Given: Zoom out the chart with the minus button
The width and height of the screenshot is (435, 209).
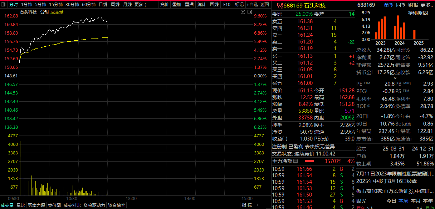Looking at the screenshot, I should click(266, 205).
